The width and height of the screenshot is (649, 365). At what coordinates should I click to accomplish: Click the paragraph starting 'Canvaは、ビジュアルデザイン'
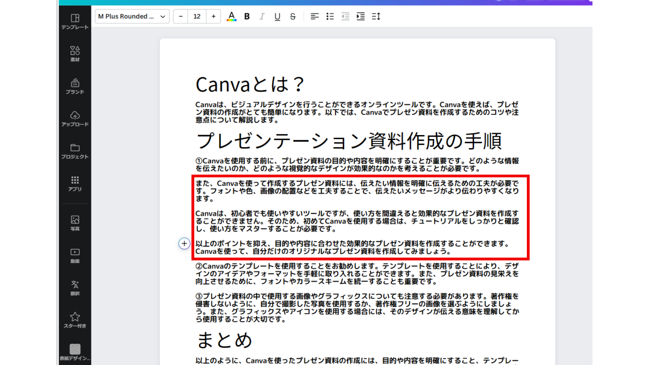pos(357,112)
